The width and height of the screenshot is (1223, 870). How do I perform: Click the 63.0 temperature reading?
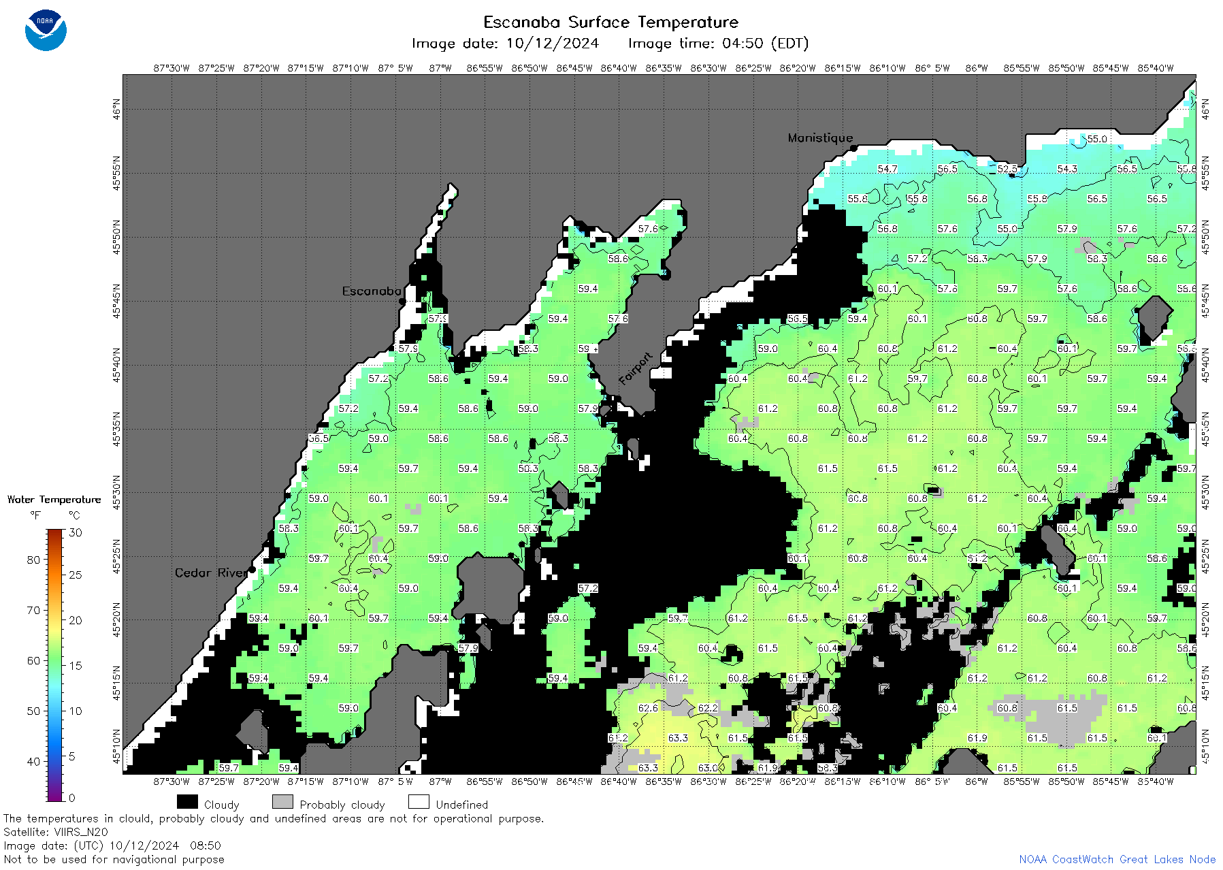click(x=708, y=768)
